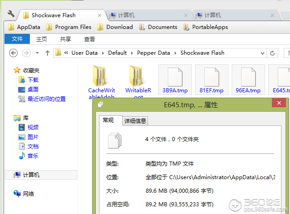290x214 pixels.
Task: Close the first 计算机 tab
Action: 186,15
